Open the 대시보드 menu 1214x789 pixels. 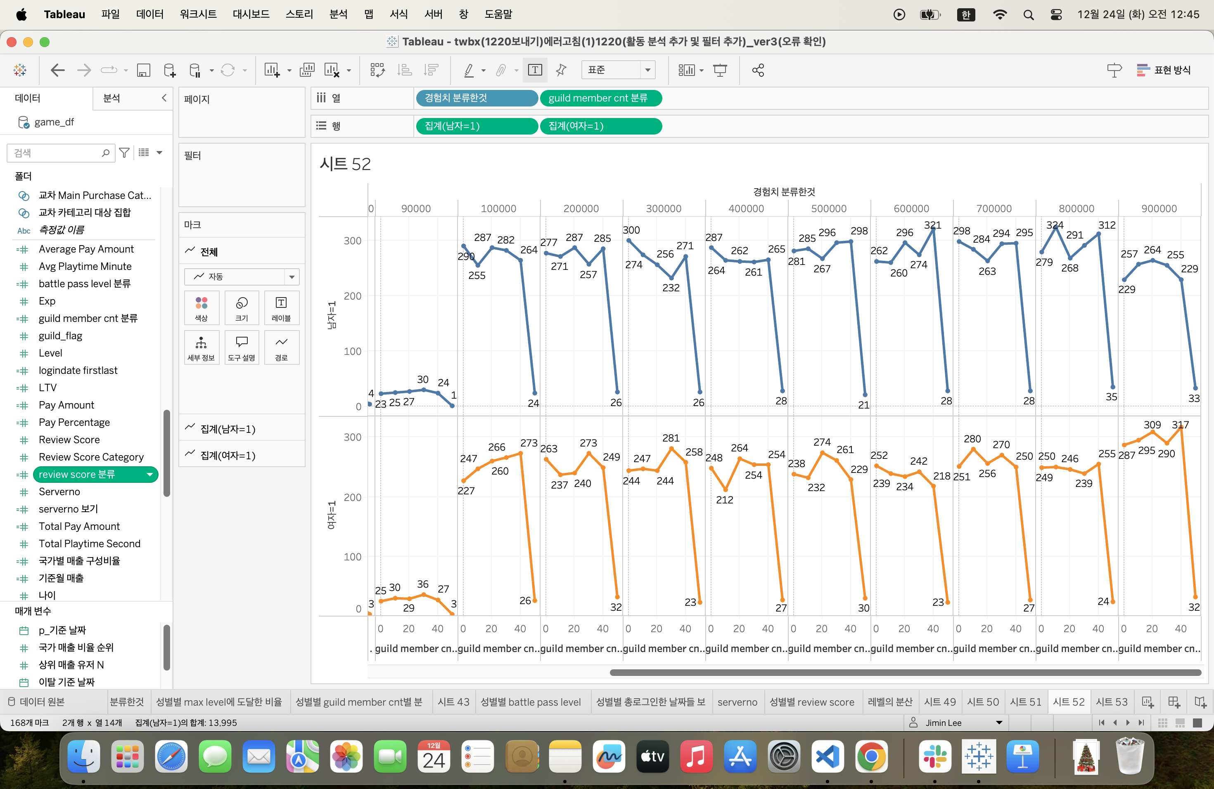[251, 14]
